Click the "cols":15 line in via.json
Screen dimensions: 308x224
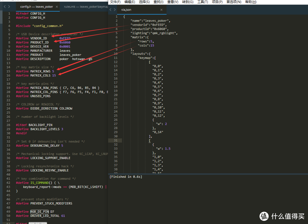click(146, 45)
